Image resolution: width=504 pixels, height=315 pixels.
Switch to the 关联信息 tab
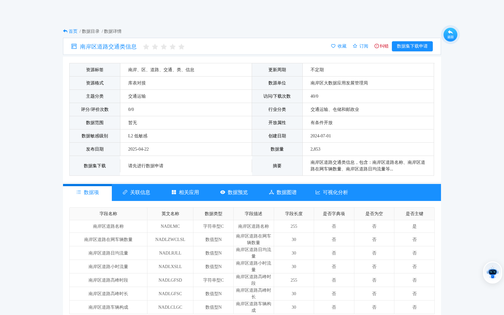coord(136,192)
